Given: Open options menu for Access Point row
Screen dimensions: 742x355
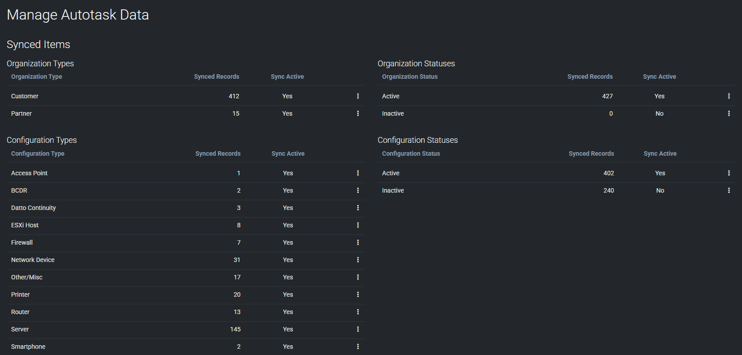Looking at the screenshot, I should tap(358, 173).
